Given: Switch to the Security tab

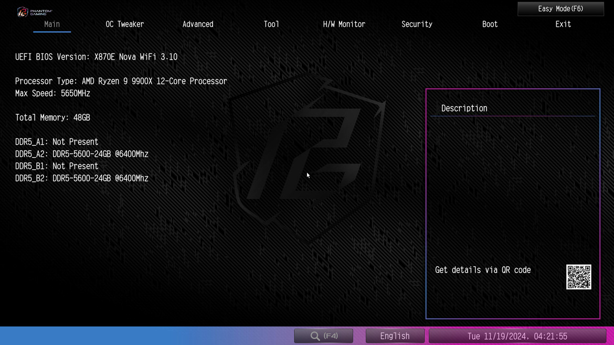Looking at the screenshot, I should tap(417, 24).
